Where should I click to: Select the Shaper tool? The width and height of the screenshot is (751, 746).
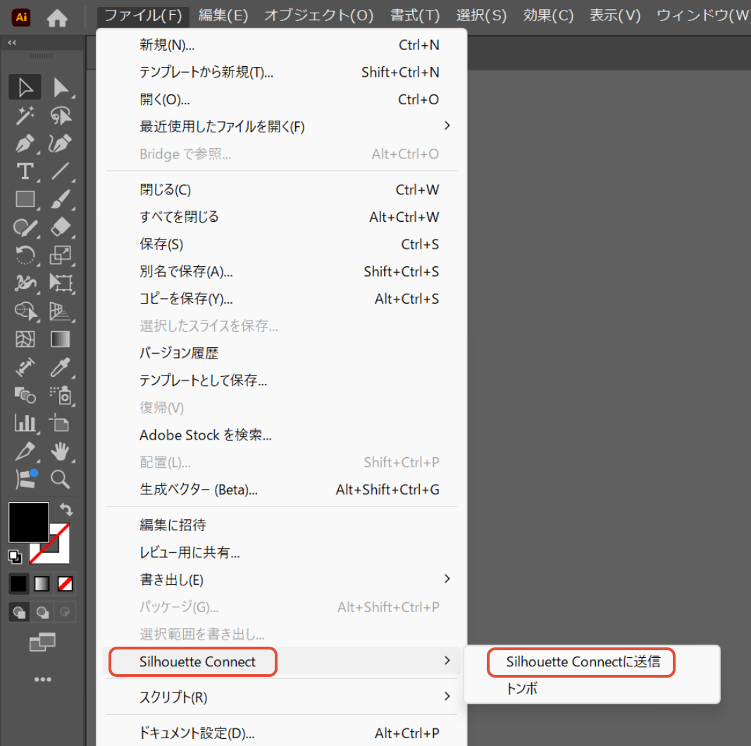pos(25,227)
